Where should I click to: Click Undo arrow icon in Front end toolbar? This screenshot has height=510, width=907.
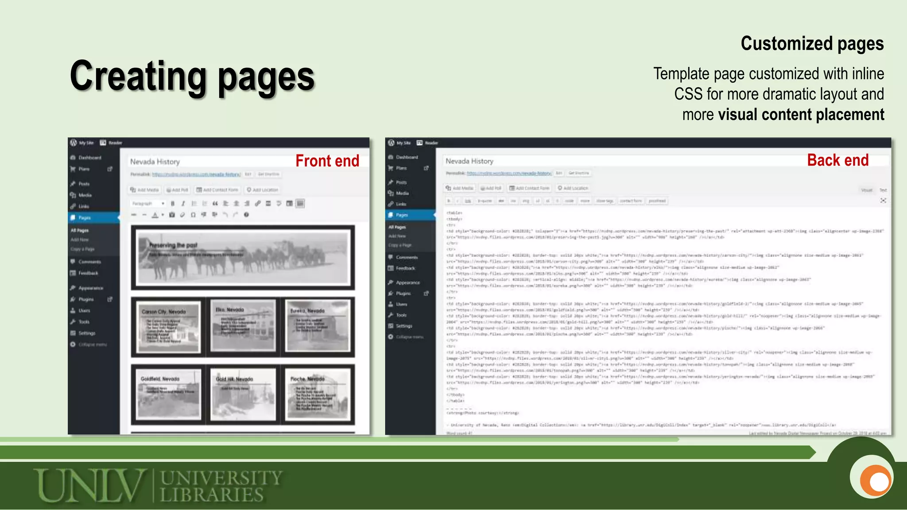click(225, 215)
